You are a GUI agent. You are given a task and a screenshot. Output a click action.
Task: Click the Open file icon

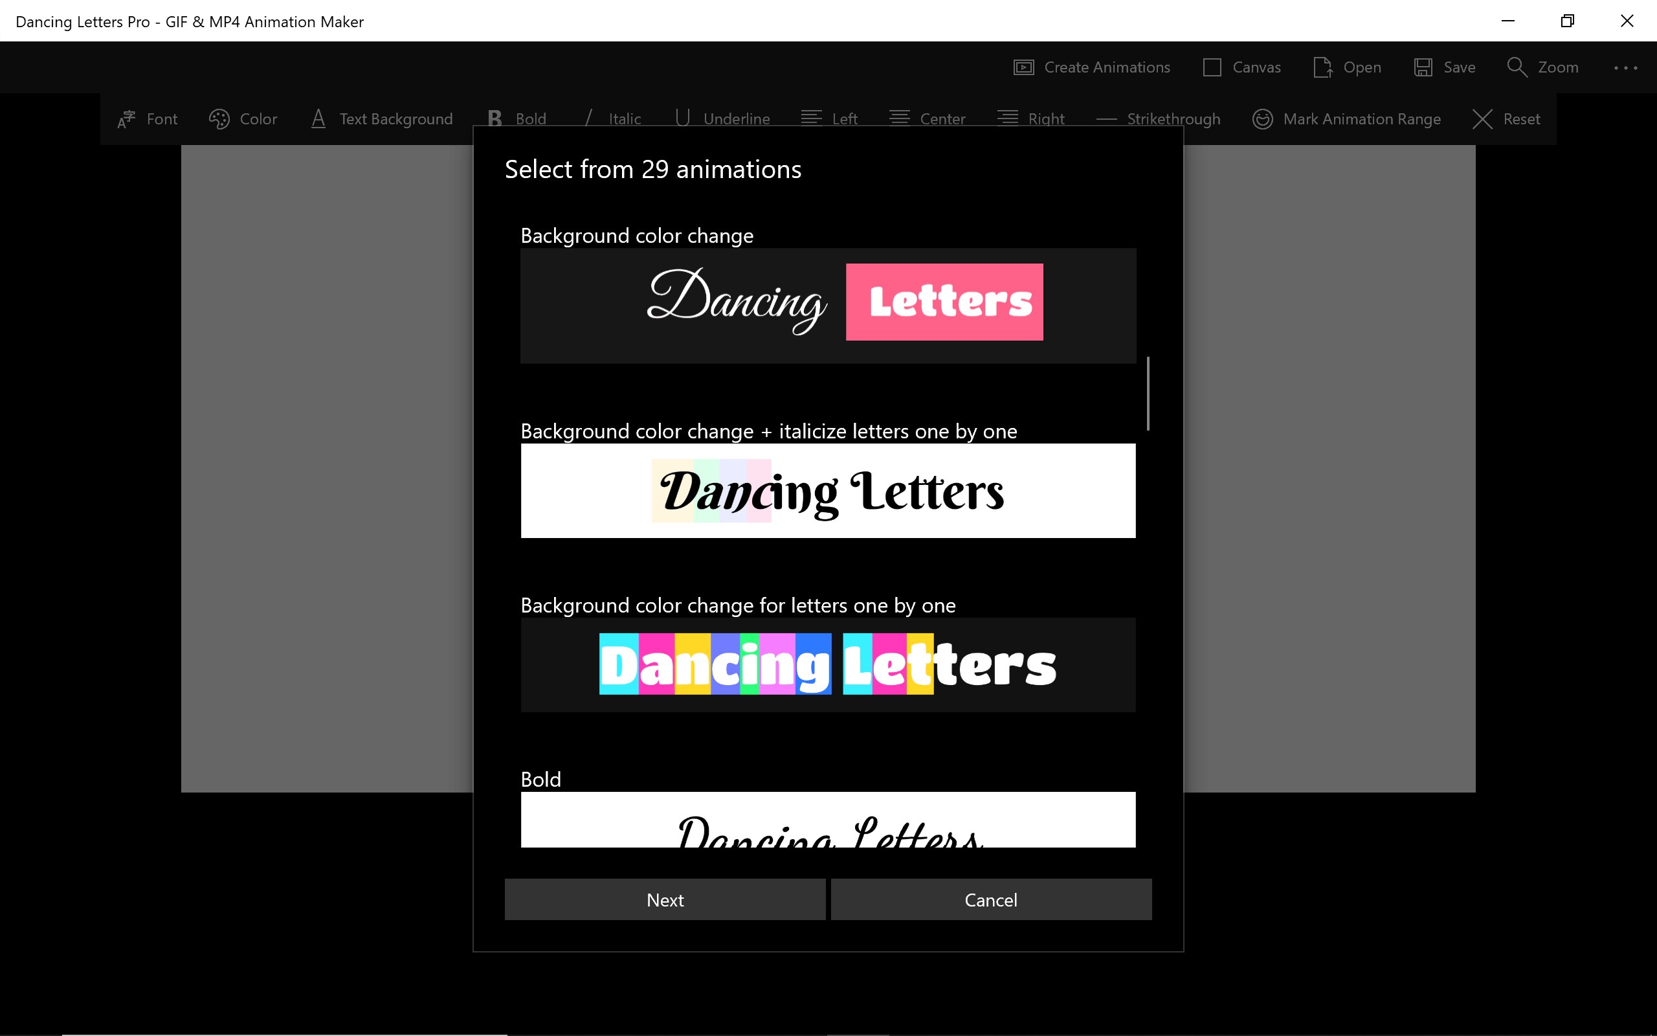pos(1322,67)
